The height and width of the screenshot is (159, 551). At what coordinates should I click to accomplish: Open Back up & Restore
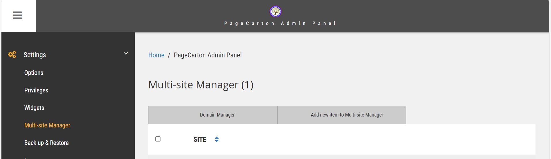coord(46,143)
